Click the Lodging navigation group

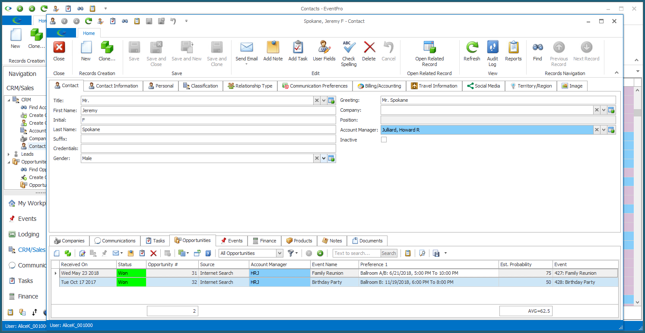29,234
